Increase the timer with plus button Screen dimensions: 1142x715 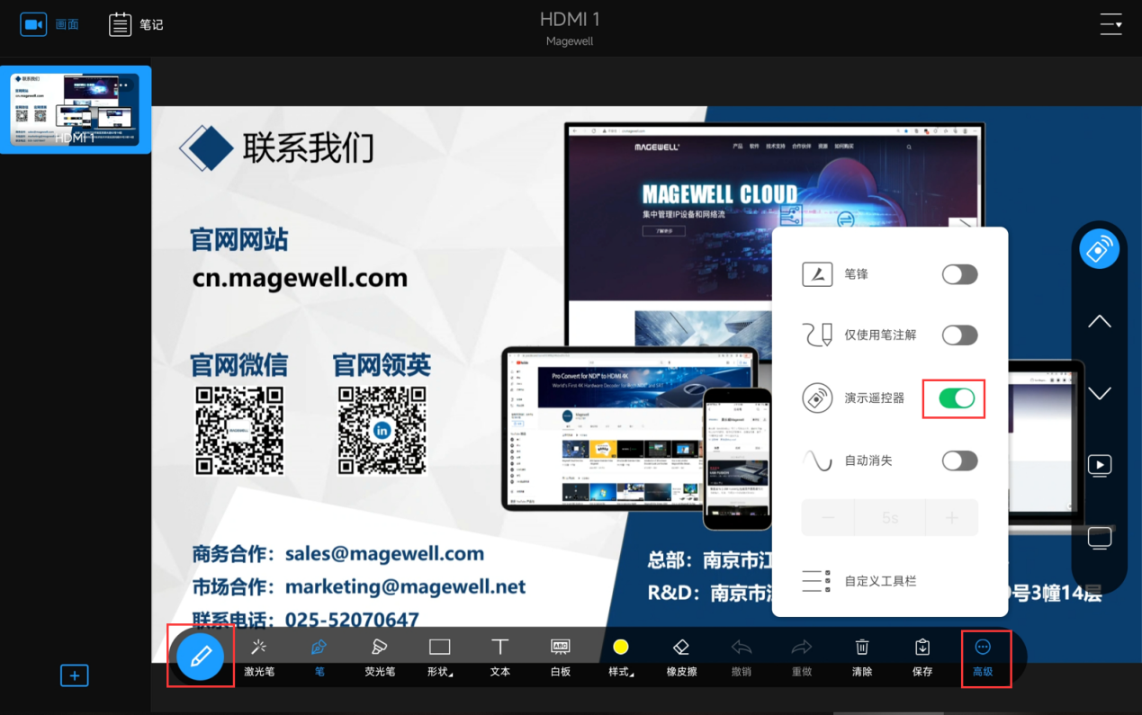952,517
